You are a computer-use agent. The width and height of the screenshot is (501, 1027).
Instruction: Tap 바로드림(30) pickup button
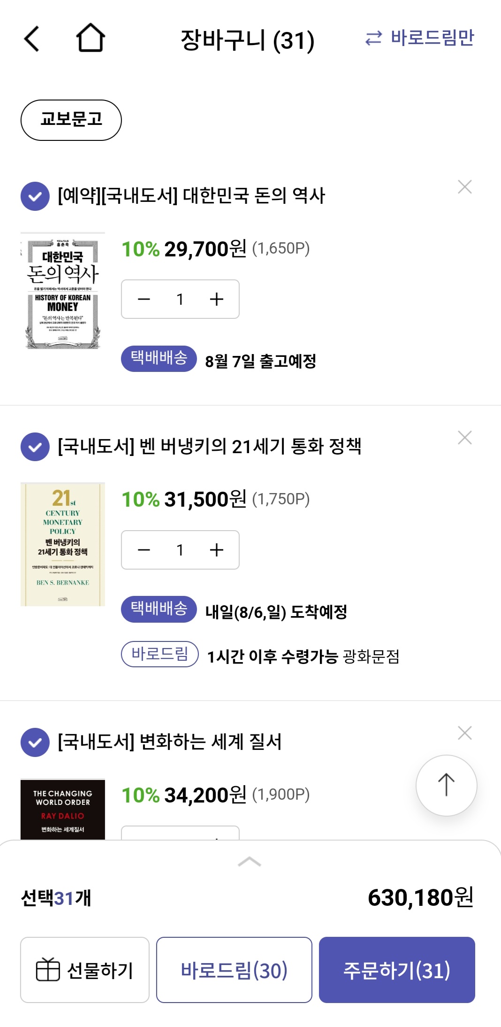(234, 970)
